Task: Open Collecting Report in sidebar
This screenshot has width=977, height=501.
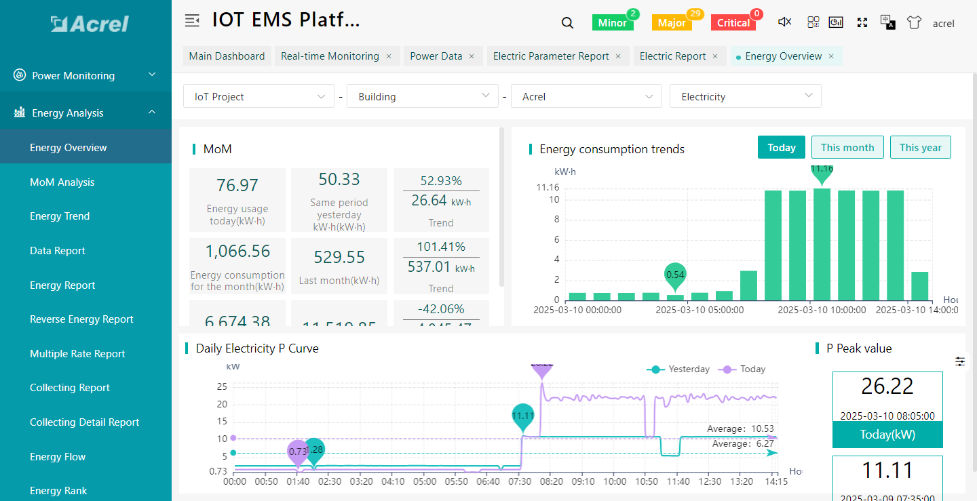Action: click(85, 387)
